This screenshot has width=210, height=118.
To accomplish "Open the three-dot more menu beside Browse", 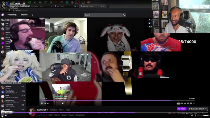I will point(32,15).
